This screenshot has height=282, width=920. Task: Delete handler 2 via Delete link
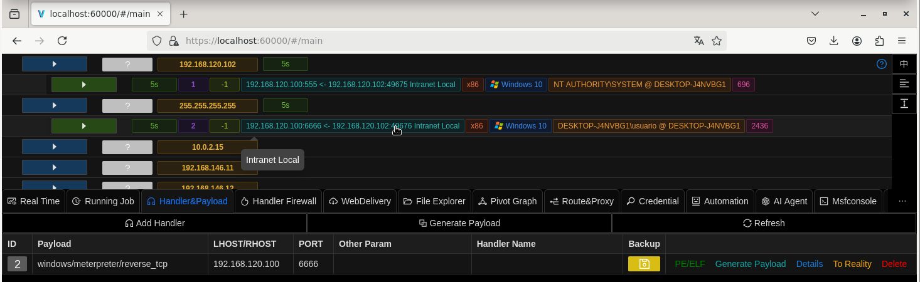pyautogui.click(x=894, y=264)
